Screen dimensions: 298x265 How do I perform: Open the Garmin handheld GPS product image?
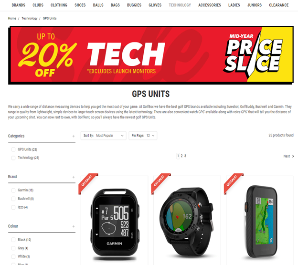pyautogui.click(x=115, y=223)
